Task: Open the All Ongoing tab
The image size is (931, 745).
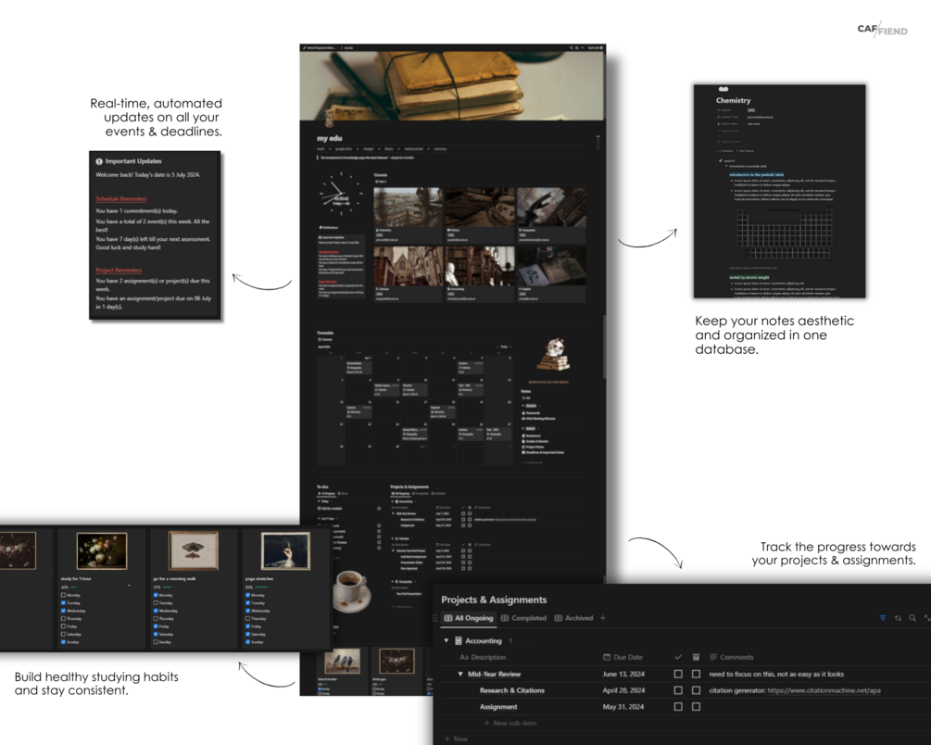Action: click(469, 618)
